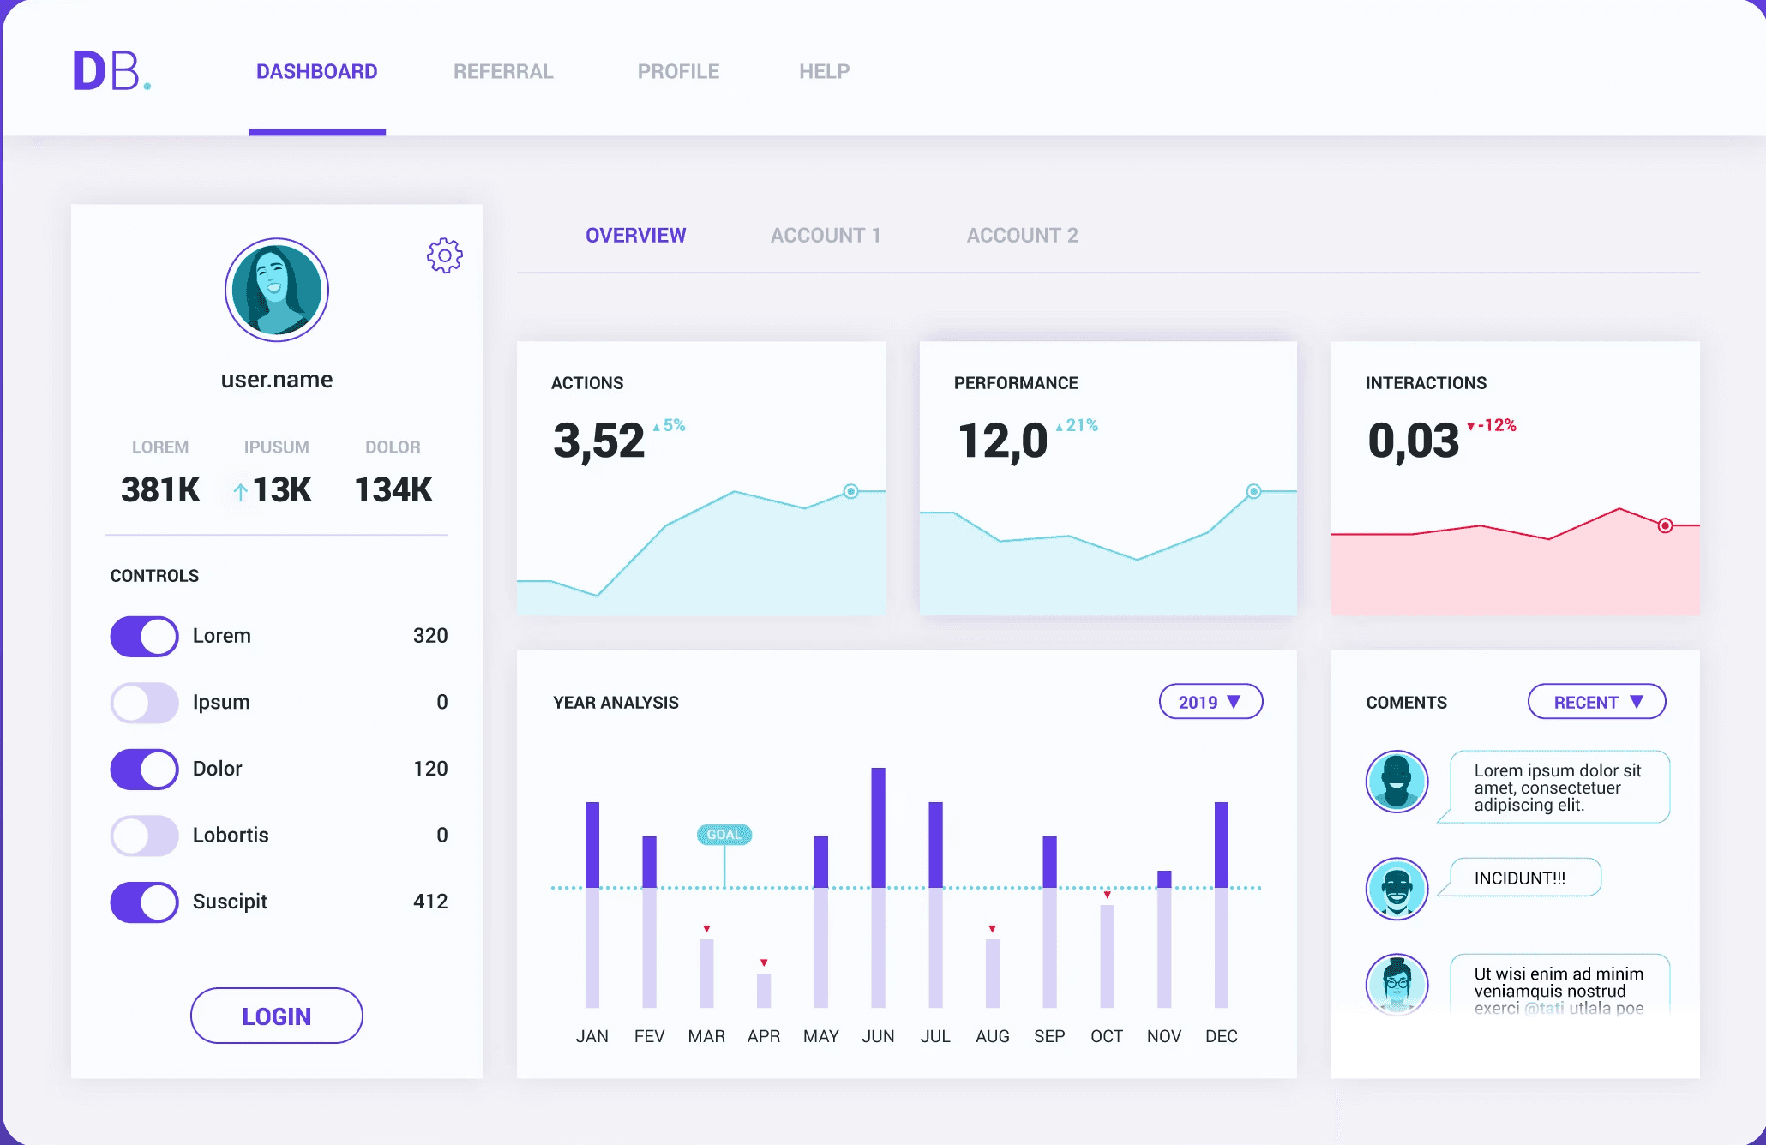Click the first commenter's avatar
This screenshot has width=1766, height=1145.
pos(1397,782)
